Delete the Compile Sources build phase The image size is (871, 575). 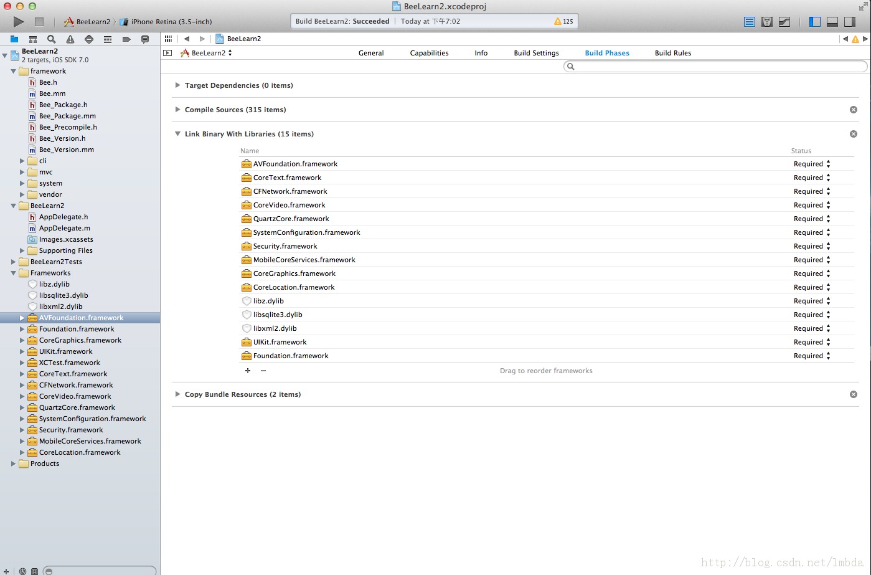(x=854, y=110)
